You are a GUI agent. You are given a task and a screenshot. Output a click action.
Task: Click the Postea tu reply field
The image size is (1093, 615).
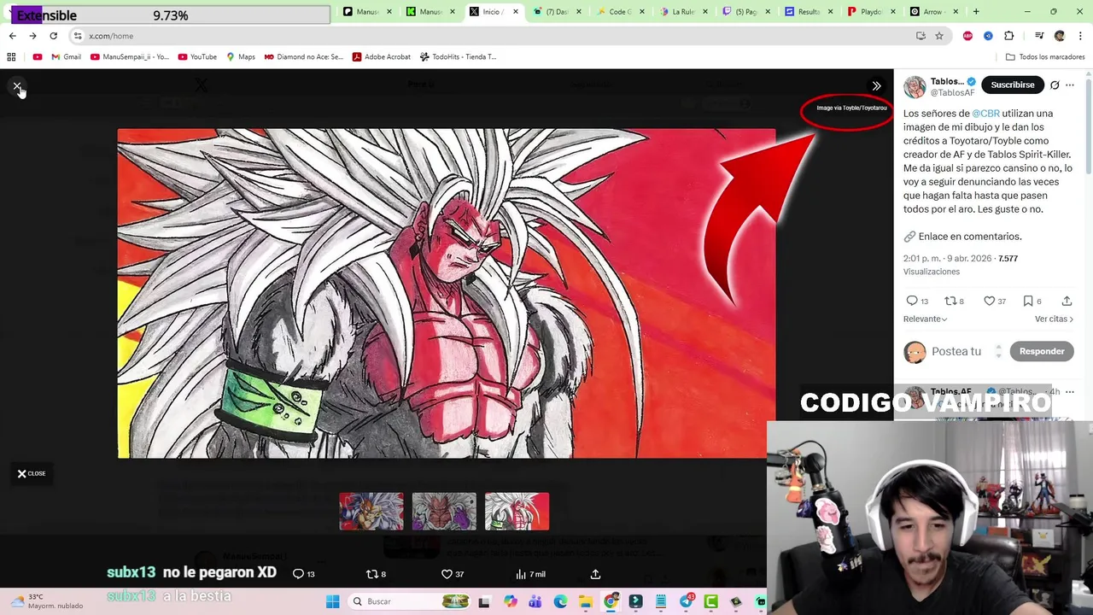(956, 351)
